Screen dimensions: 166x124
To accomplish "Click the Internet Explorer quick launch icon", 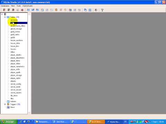I will pos(21,122).
